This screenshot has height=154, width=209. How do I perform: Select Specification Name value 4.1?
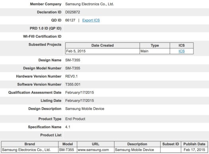[x=68, y=127]
